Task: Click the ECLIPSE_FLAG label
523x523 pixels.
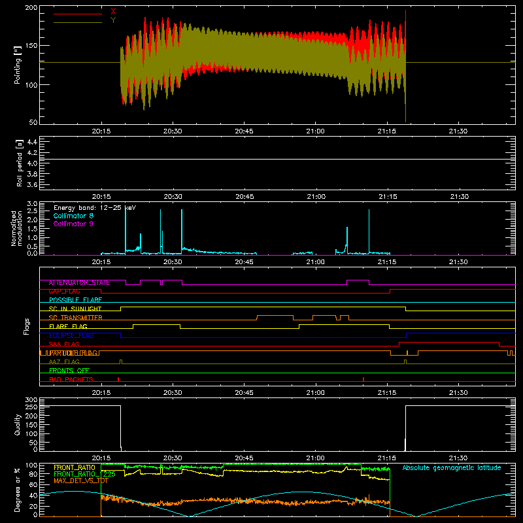Action: (x=71, y=335)
